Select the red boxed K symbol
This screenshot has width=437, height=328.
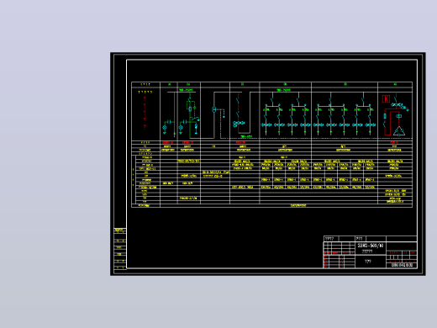click(386, 99)
